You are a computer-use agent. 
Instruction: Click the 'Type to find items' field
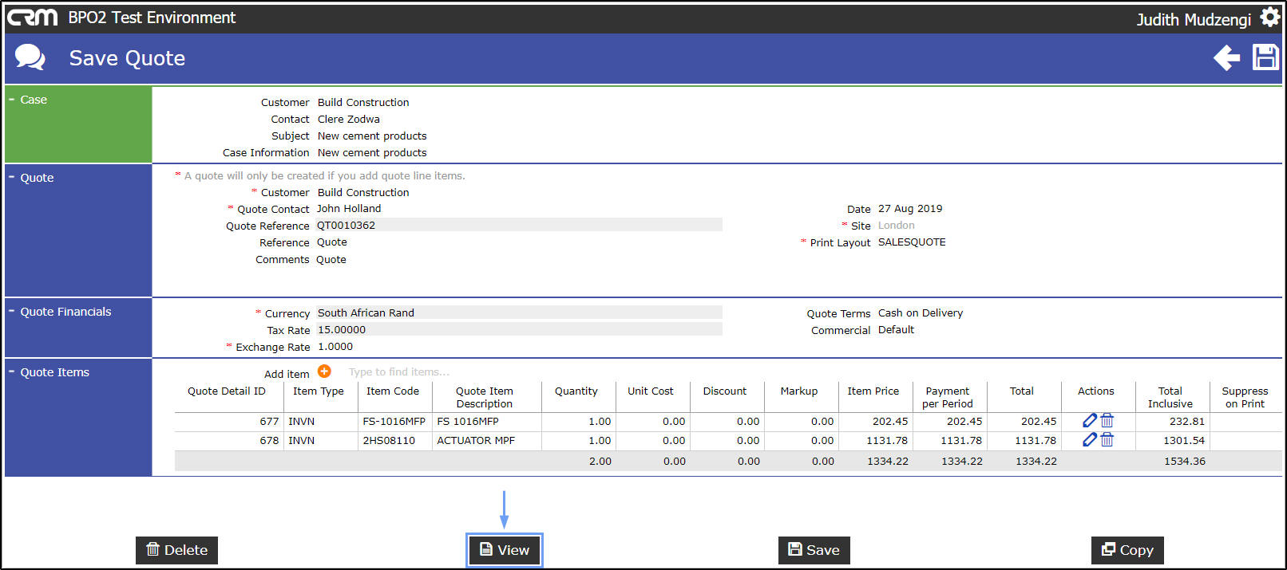pyautogui.click(x=399, y=372)
